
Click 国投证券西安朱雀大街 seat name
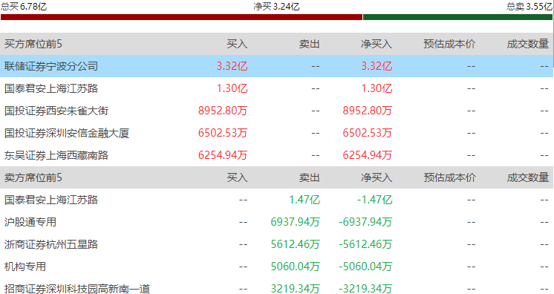click(x=56, y=111)
